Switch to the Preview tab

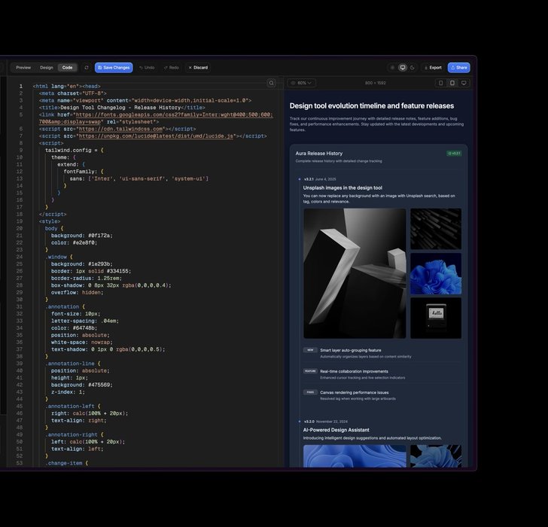coord(23,68)
